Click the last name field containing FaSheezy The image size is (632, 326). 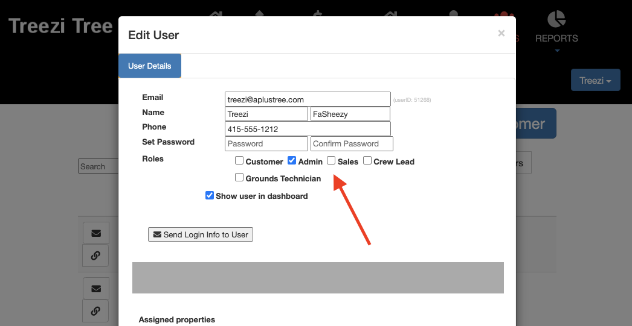click(350, 114)
